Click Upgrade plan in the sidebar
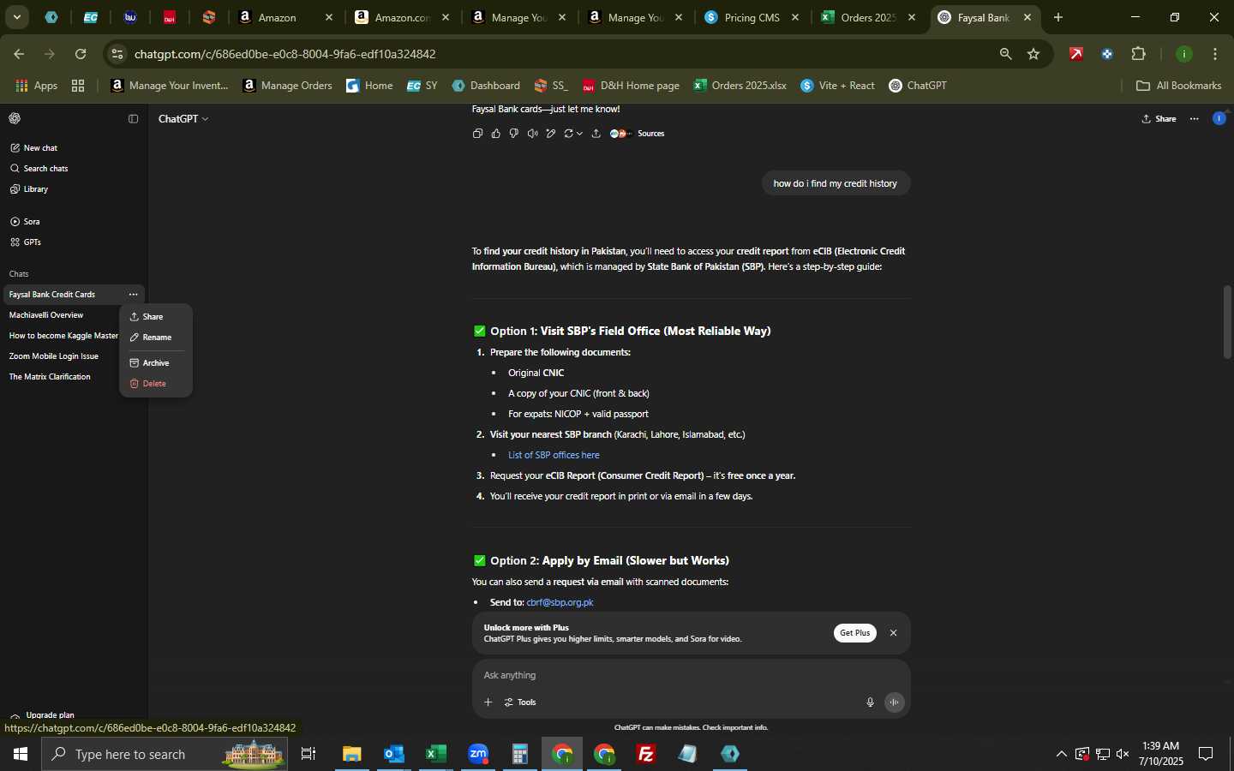This screenshot has width=1234, height=771. pos(49,715)
